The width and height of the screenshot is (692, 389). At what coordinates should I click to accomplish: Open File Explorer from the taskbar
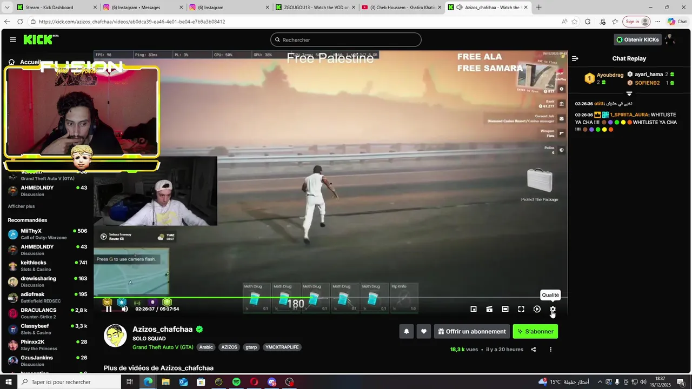point(165,382)
